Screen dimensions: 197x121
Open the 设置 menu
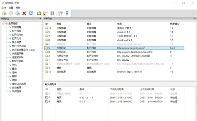tap(11, 8)
